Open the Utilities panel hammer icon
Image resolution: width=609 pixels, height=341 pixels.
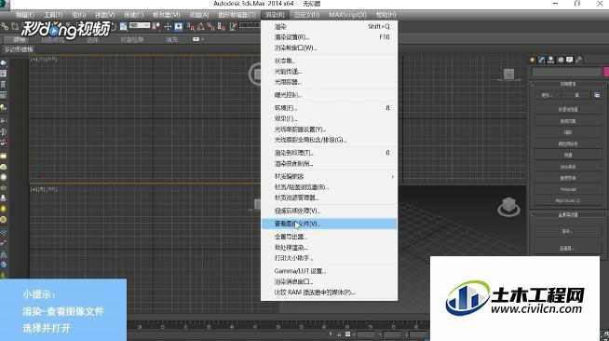579,60
